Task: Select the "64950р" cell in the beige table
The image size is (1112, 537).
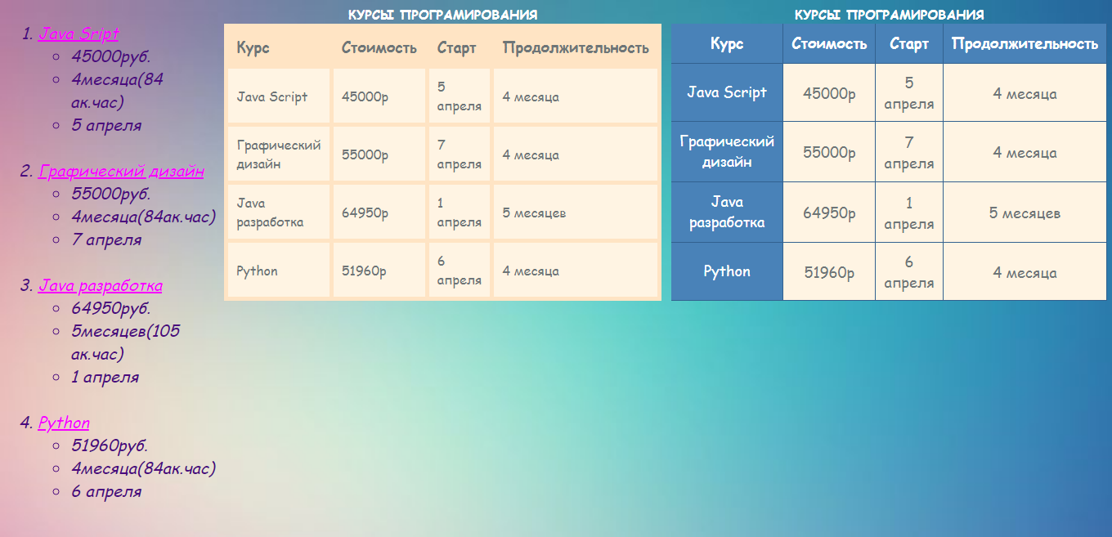Action: coord(365,213)
